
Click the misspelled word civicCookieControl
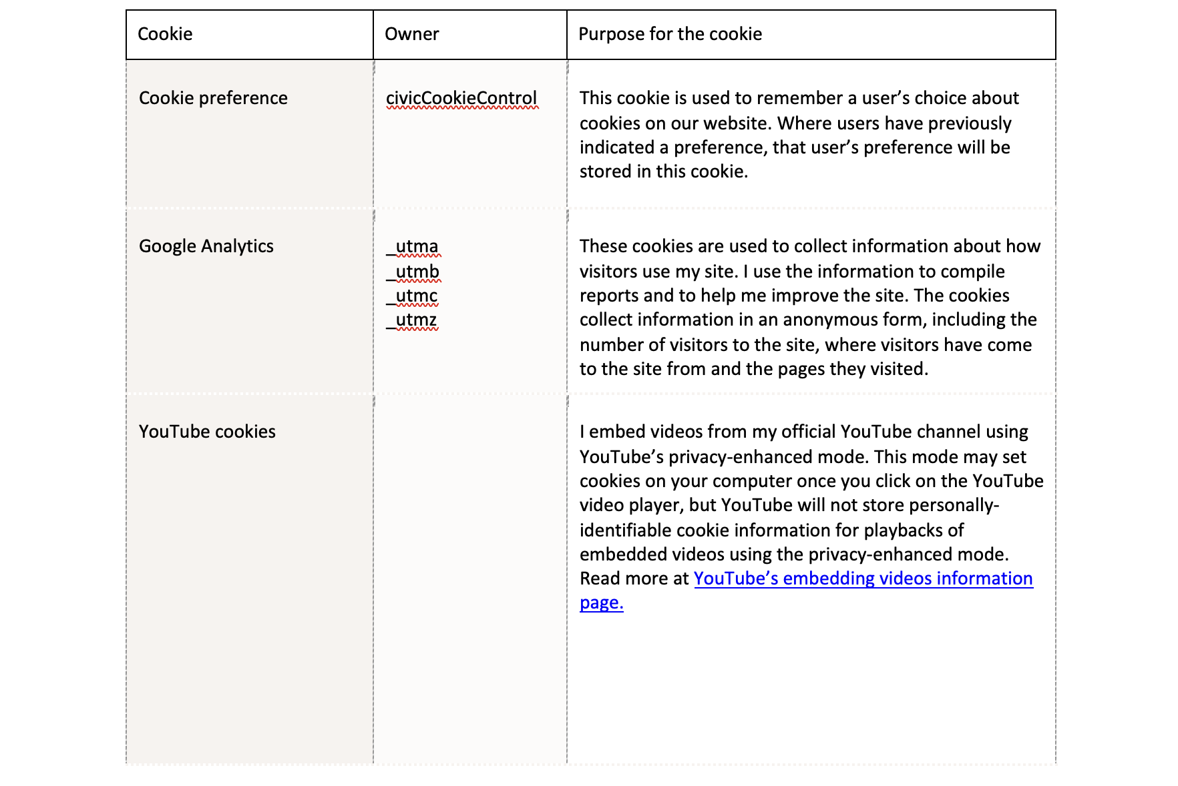tap(461, 98)
